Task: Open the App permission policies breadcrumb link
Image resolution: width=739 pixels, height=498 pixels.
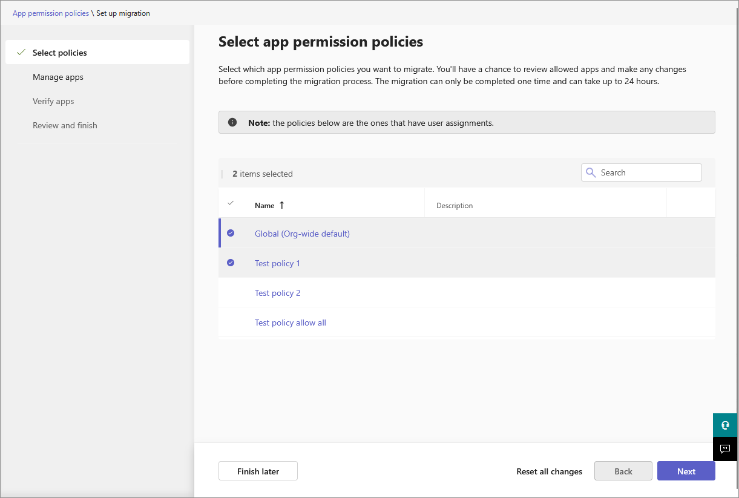Action: (x=51, y=13)
